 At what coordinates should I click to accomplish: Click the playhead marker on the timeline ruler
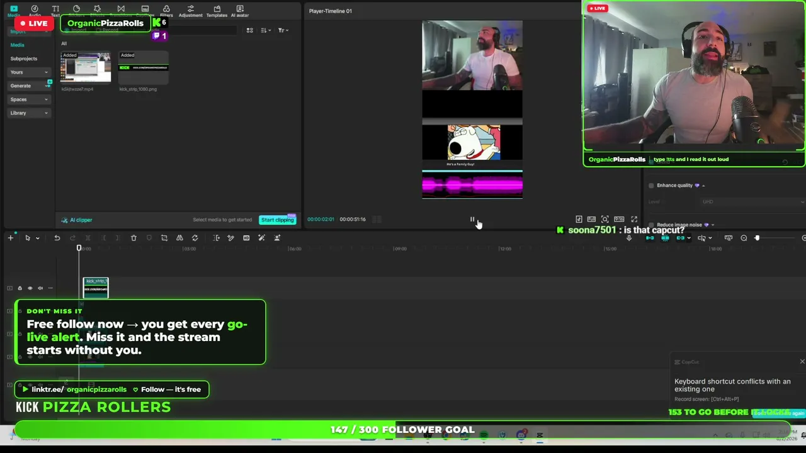click(79, 249)
